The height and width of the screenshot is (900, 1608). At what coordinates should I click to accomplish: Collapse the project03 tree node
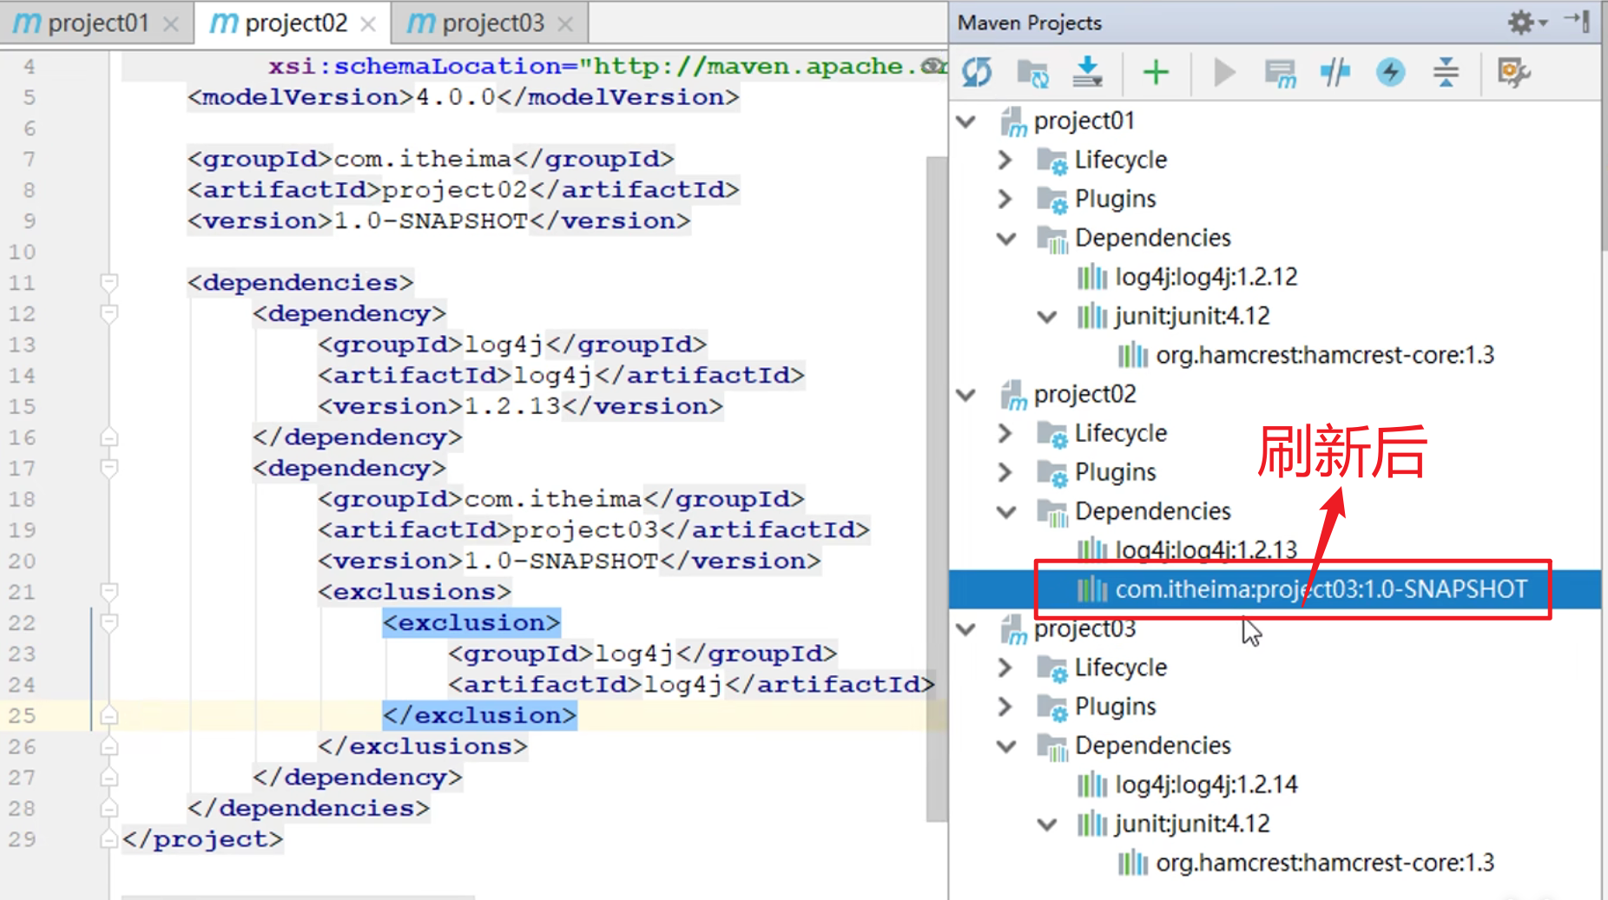(x=966, y=629)
